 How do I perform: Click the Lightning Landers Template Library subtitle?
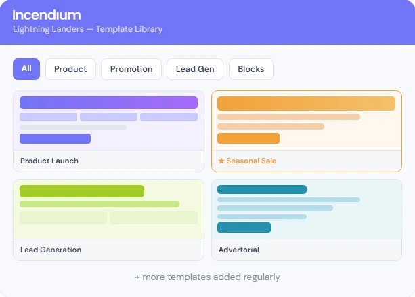87,29
